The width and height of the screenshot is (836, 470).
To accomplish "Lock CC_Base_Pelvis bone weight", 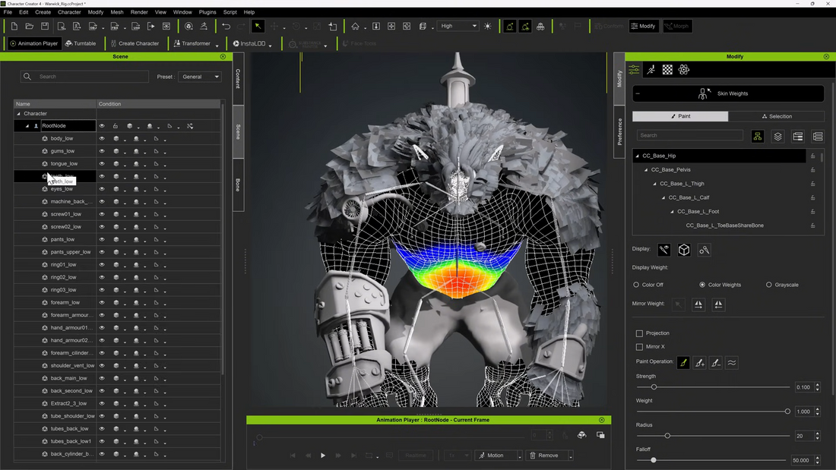I will (x=813, y=170).
